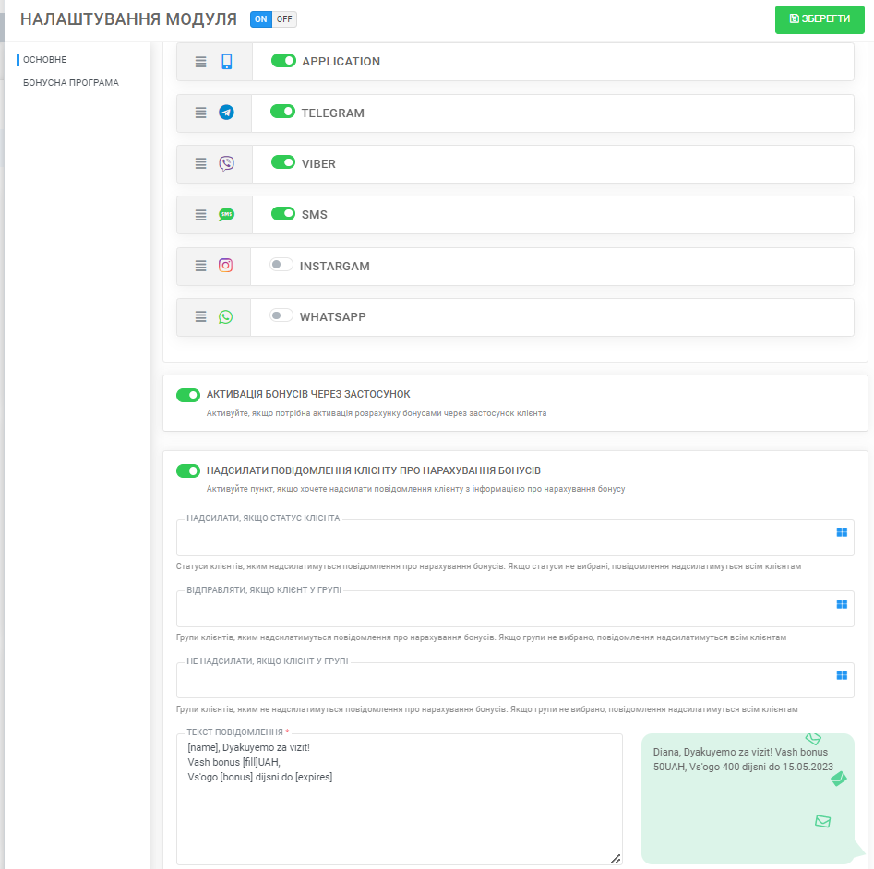Open 'Відправляти, якщо клієнт у групі' selector
Screen dimensions: 874x869
[842, 604]
